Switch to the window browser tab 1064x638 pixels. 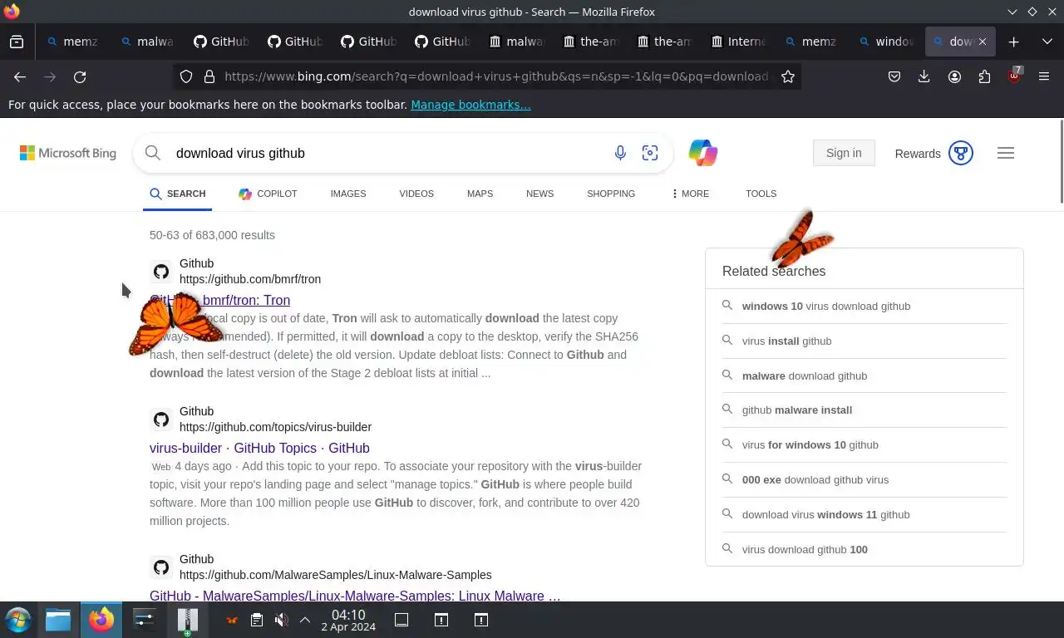(x=886, y=42)
